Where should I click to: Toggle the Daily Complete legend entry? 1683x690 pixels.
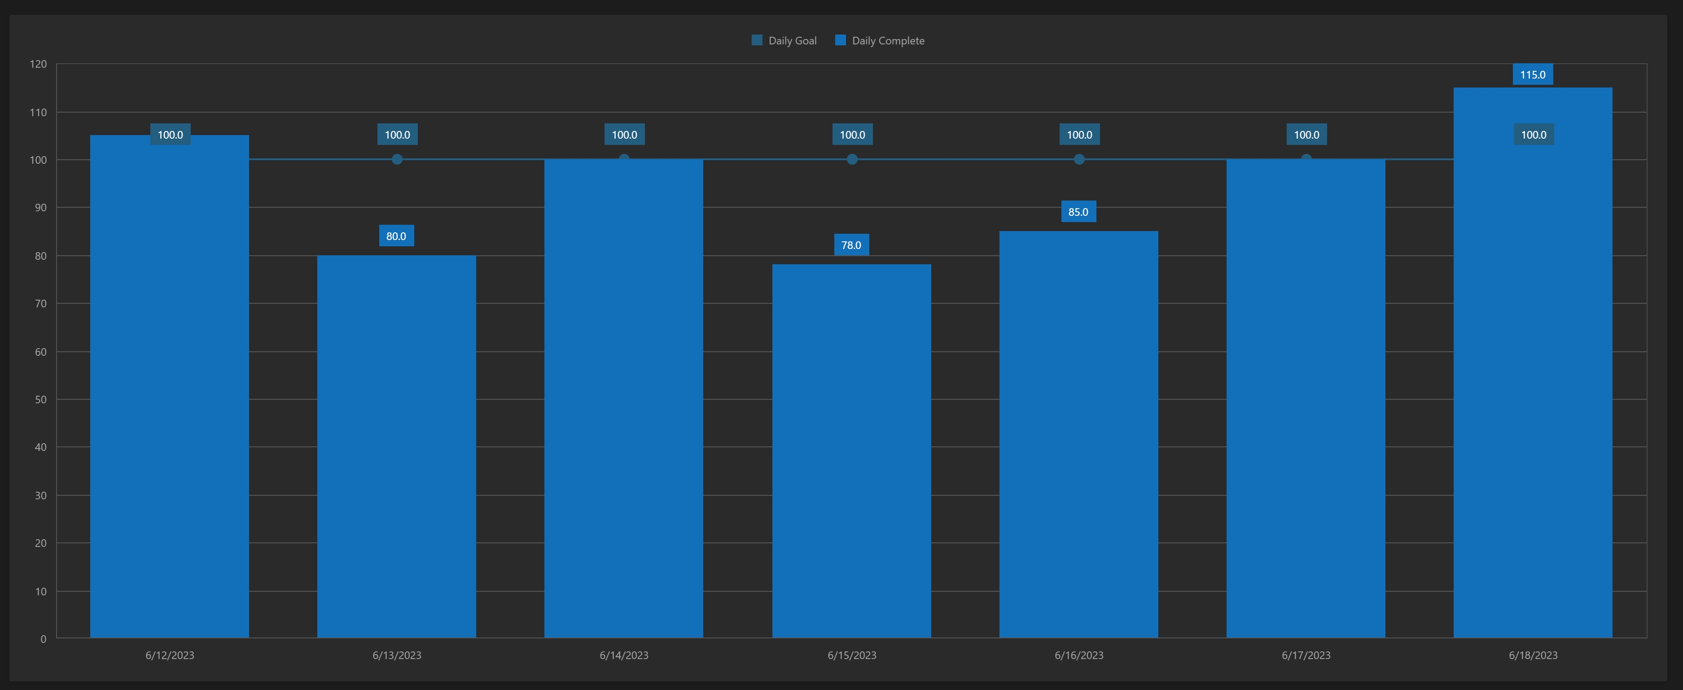pyautogui.click(x=887, y=40)
